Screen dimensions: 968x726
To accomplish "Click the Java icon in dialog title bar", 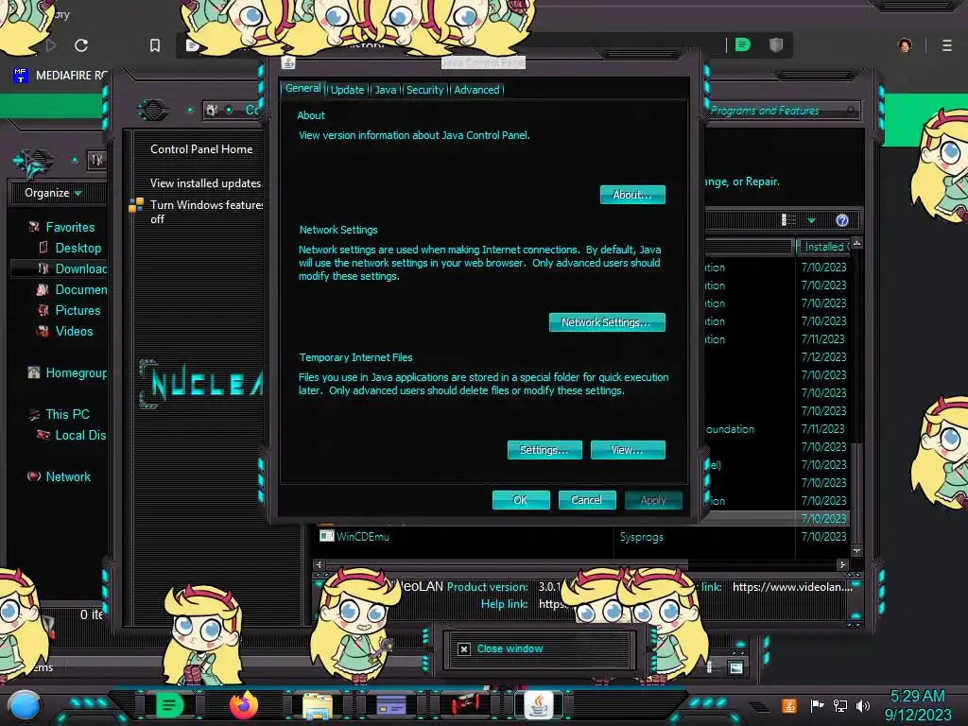I will coord(288,62).
